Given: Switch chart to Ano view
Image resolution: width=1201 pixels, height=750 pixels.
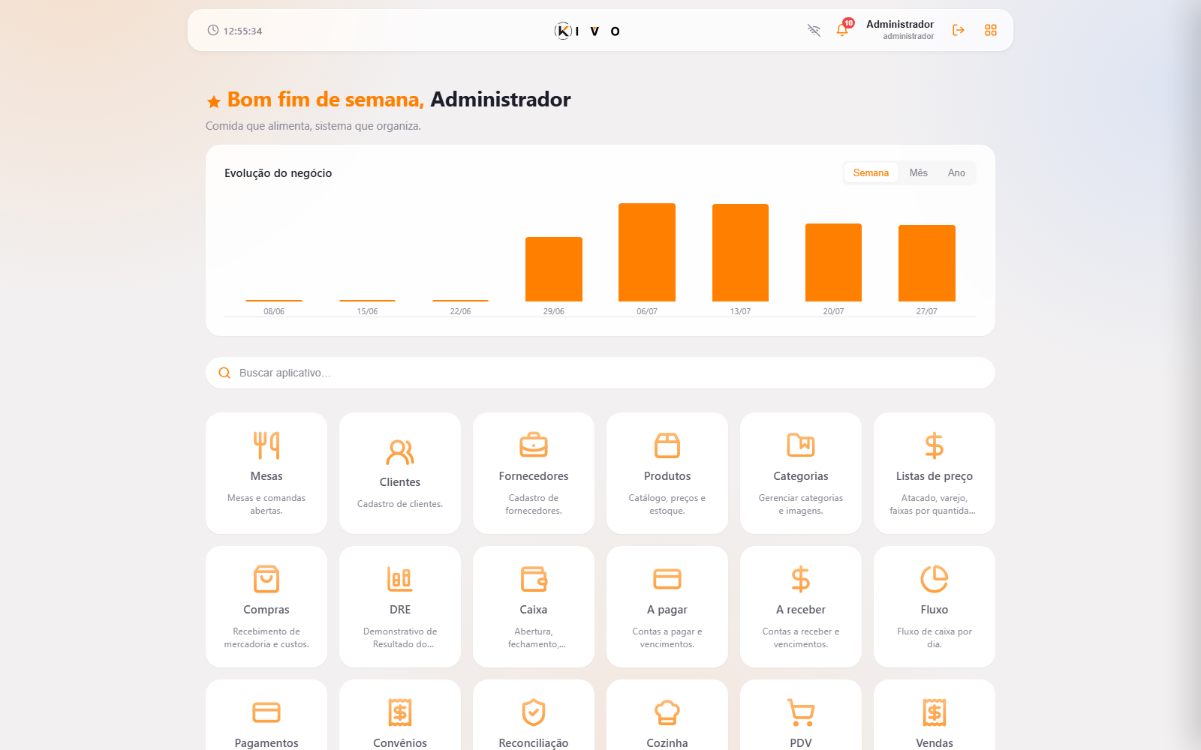Looking at the screenshot, I should click(956, 172).
